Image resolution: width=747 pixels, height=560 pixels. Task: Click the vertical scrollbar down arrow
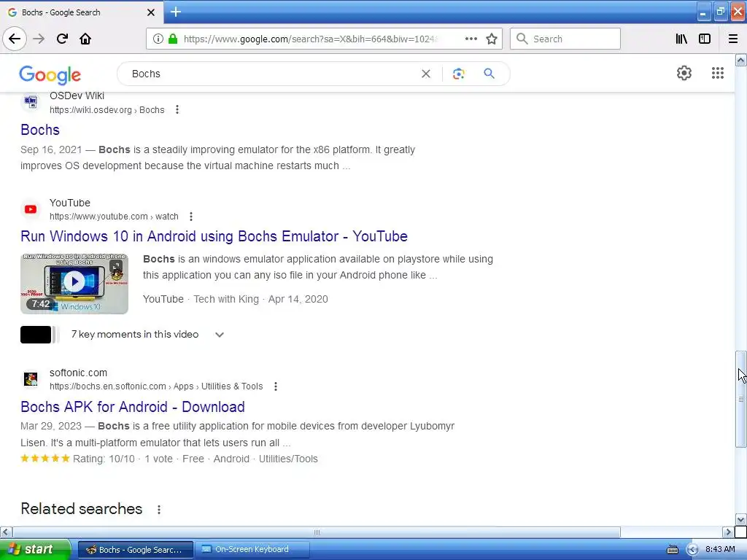[x=741, y=519]
